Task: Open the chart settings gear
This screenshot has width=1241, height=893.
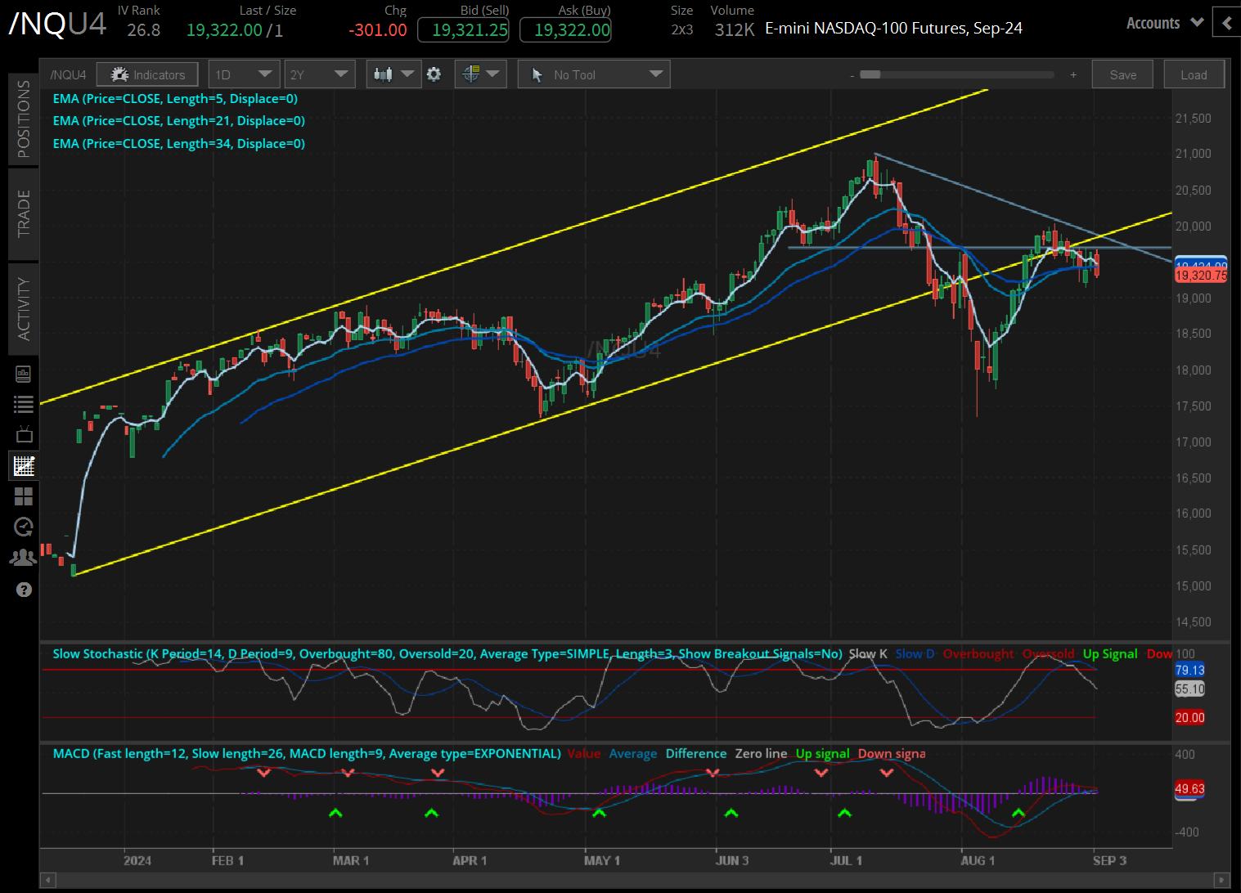Action: [434, 74]
